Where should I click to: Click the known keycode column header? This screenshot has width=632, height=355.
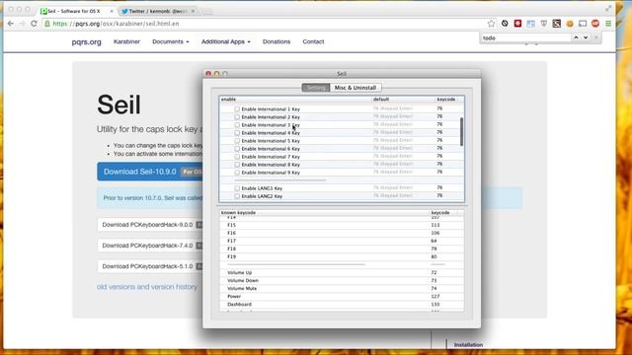[x=325, y=213]
